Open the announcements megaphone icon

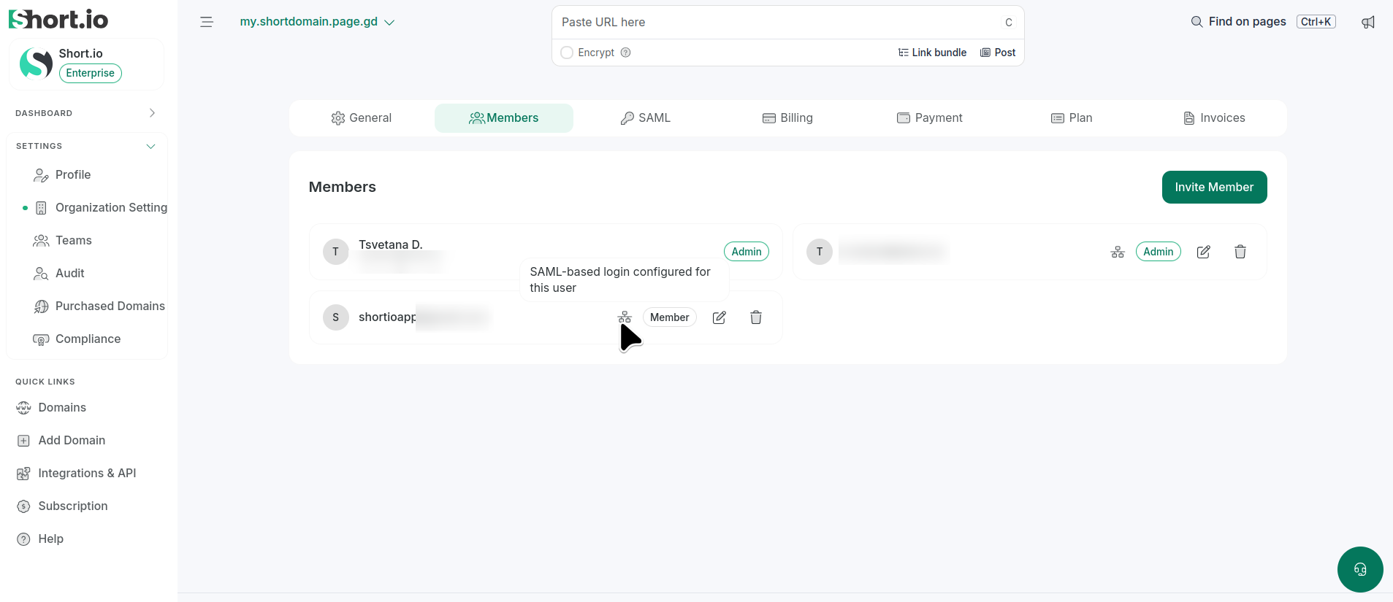(1368, 22)
